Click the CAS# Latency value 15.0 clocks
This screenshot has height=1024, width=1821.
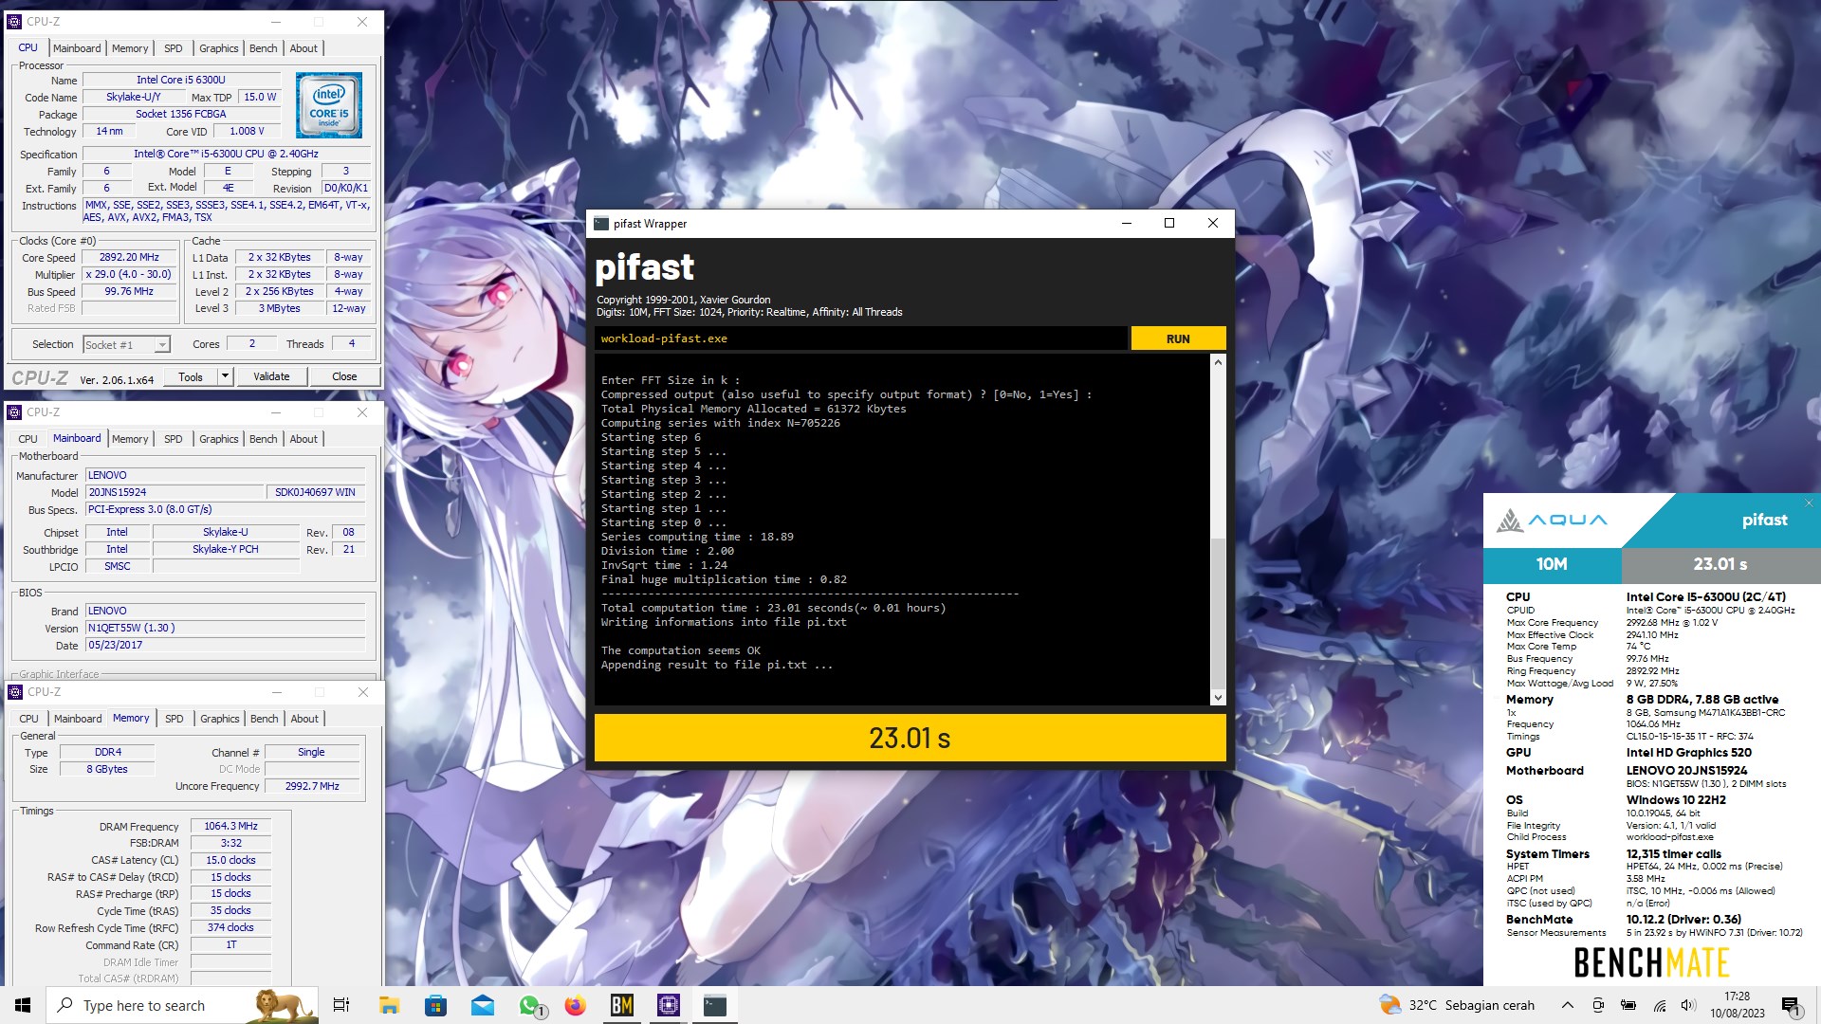[x=230, y=860]
